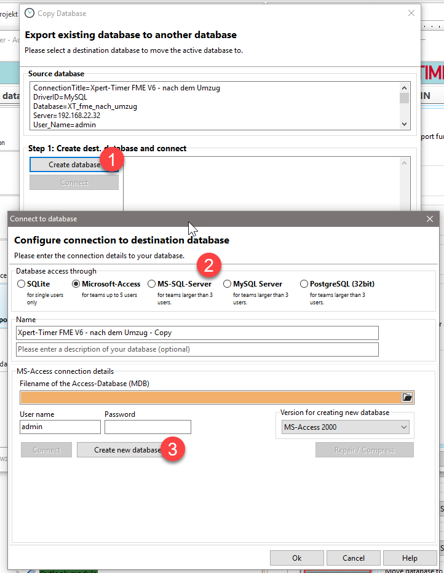Click the folder browse icon for MDB filename
Image resolution: width=444 pixels, height=573 pixels.
pos(407,397)
